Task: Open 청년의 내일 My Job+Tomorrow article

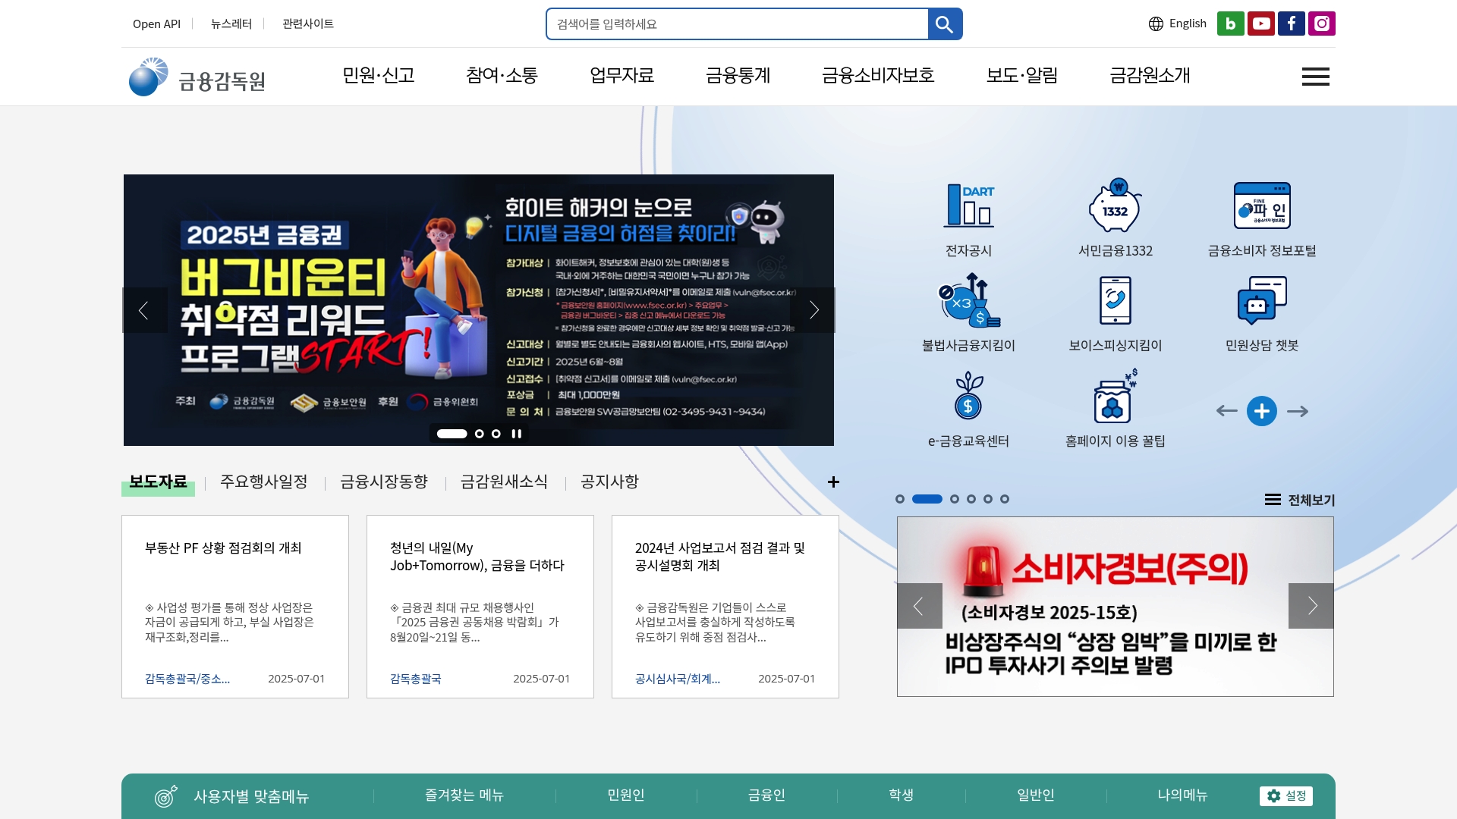Action: (x=480, y=607)
